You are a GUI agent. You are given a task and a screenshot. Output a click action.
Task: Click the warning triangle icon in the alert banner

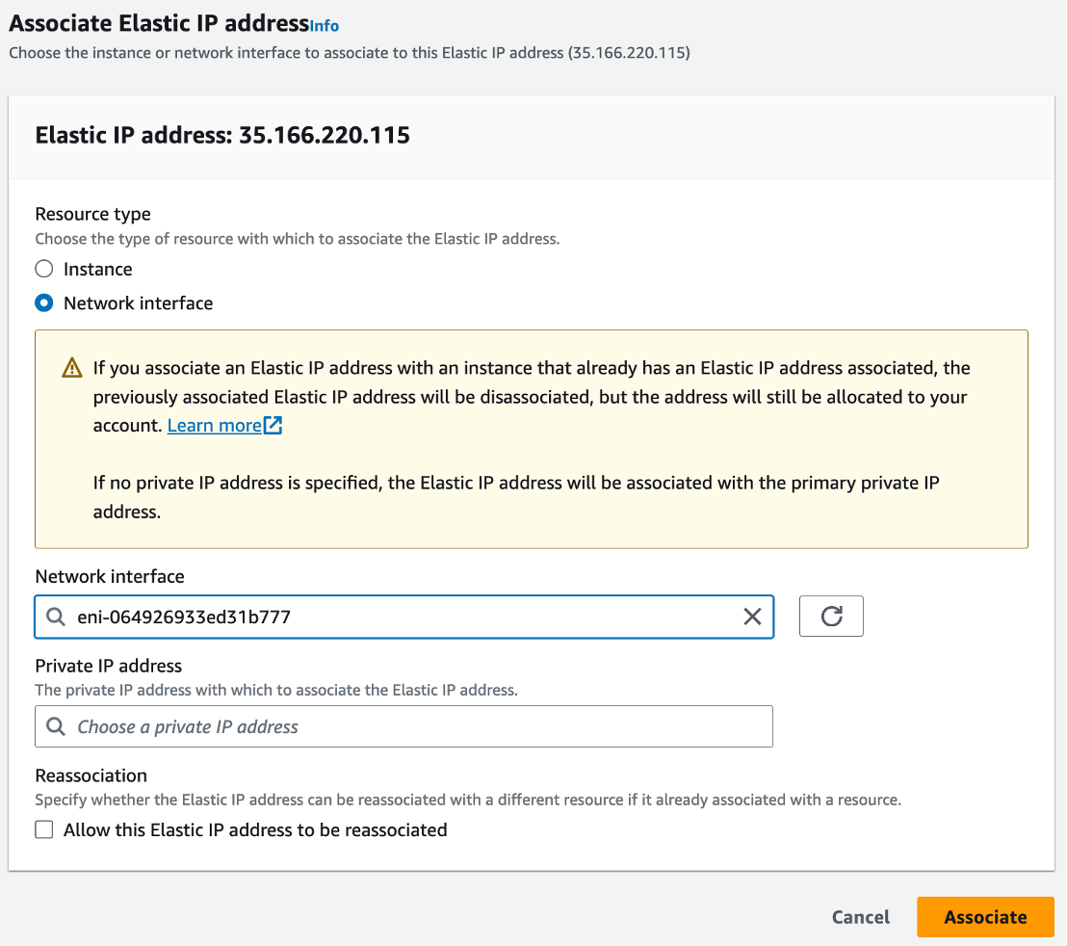pos(70,368)
